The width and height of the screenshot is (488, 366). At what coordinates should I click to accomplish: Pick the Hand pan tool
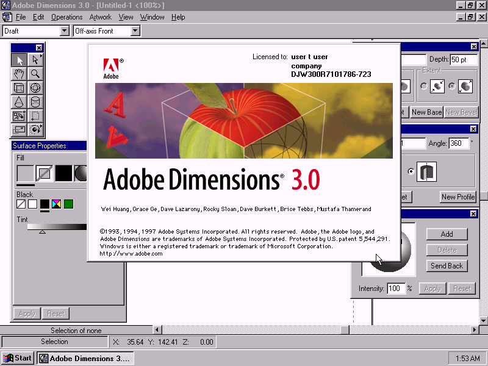point(19,74)
